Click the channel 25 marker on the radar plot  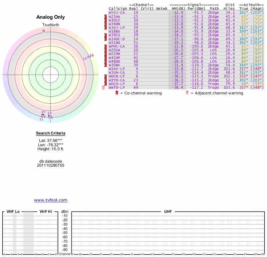[85, 59]
